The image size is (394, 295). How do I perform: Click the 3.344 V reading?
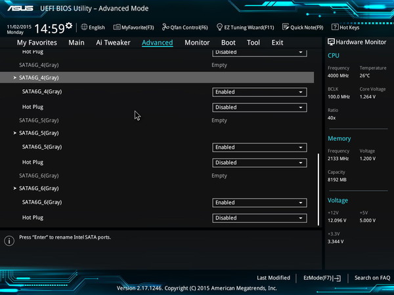pos(336,241)
